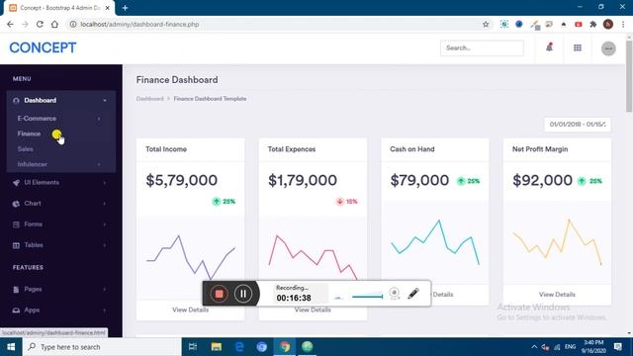
Task: Close the Concept browser tab
Action: coord(108,8)
